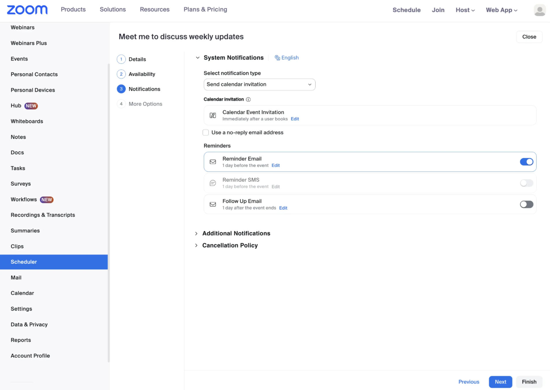Screen dimensions: 550x390
Task: Click the Zoom logo
Action: click(x=27, y=10)
